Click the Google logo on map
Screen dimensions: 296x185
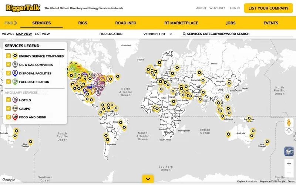click(x=9, y=180)
